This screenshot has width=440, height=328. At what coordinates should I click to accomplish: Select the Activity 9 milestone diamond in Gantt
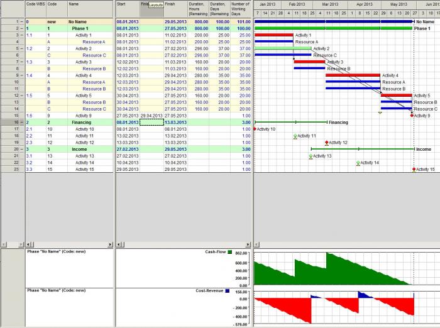click(x=412, y=116)
